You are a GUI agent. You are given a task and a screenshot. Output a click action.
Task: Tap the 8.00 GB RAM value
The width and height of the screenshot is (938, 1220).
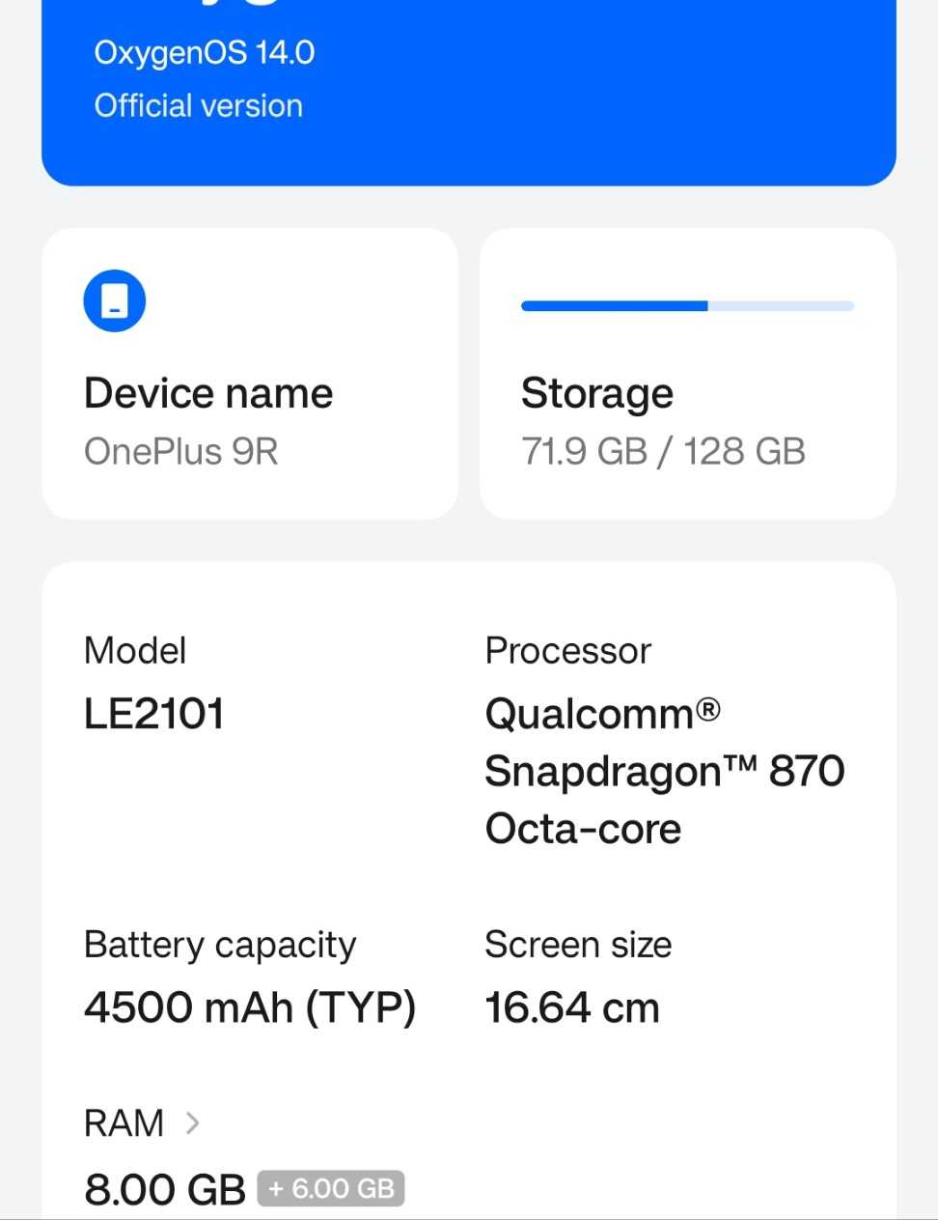165,1189
